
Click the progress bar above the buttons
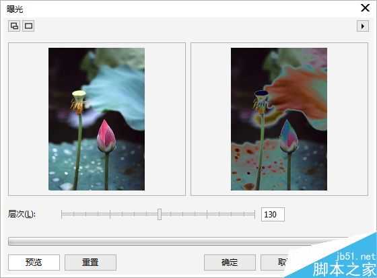[178, 242]
